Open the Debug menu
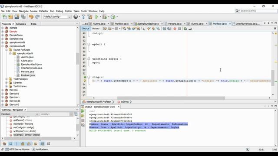 (60, 11)
